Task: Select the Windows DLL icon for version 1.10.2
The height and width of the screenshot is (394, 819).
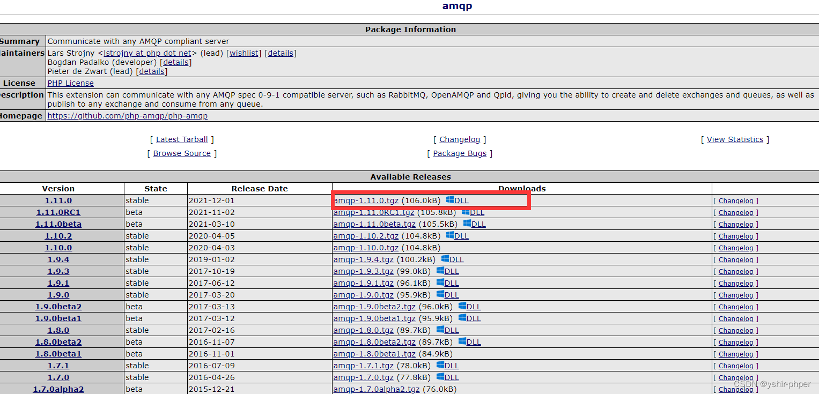Action: [x=460, y=236]
